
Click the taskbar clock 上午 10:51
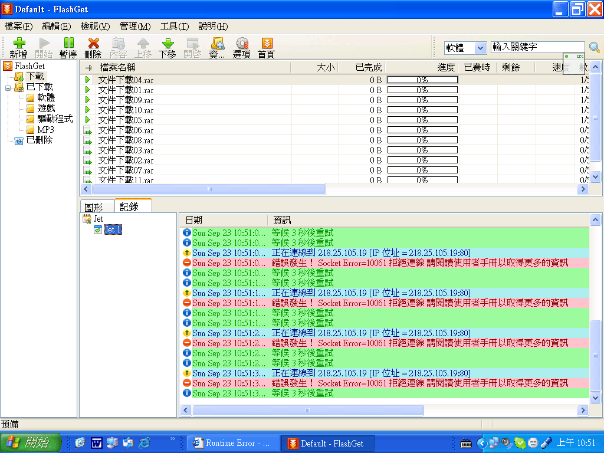[576, 442]
